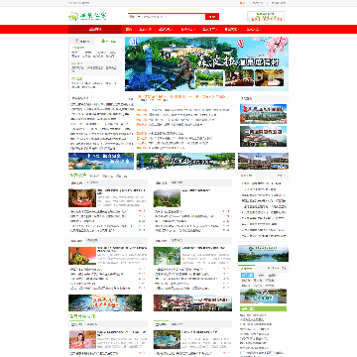The image size is (357, 357).
Task: Open the woman-in-hot-spring blue strip banner
Action: click(101, 161)
